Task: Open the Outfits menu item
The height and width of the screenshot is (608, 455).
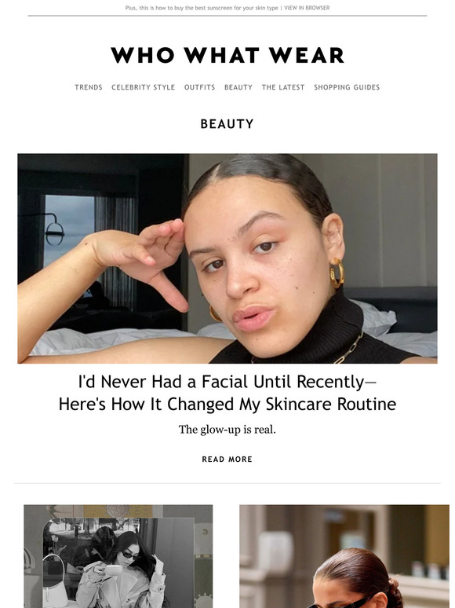Action: (x=199, y=87)
